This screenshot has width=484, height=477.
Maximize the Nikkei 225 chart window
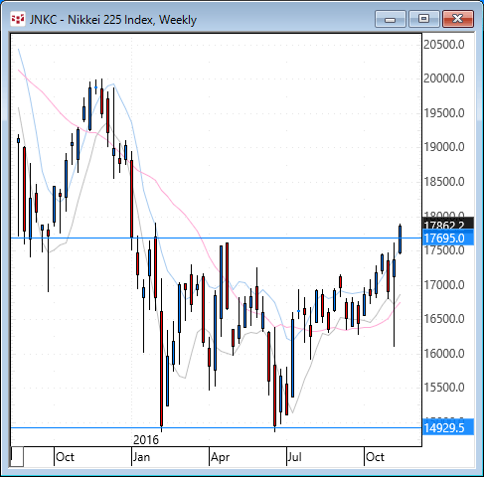(x=423, y=19)
